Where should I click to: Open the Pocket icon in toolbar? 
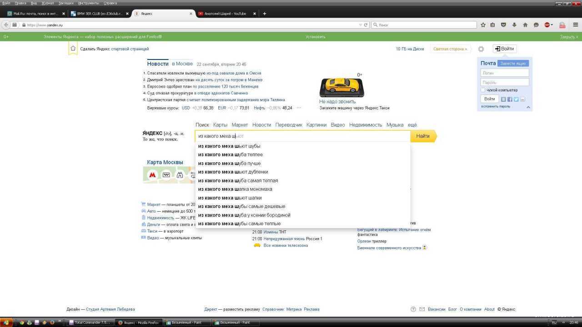point(503,25)
